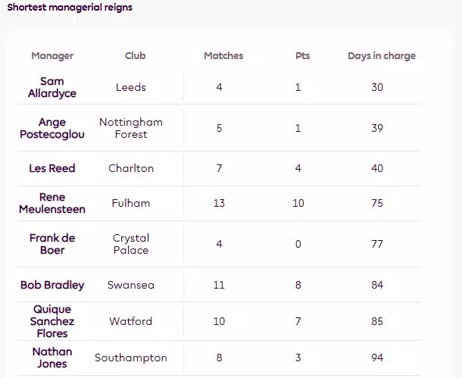Image resolution: width=462 pixels, height=378 pixels.
Task: Sort by the Matches column header
Action: coord(223,56)
